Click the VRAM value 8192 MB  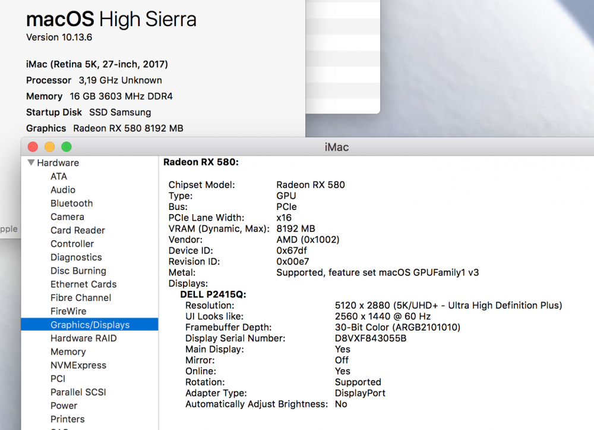296,228
